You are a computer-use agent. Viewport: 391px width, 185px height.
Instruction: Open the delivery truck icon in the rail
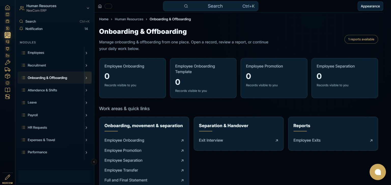click(8, 69)
